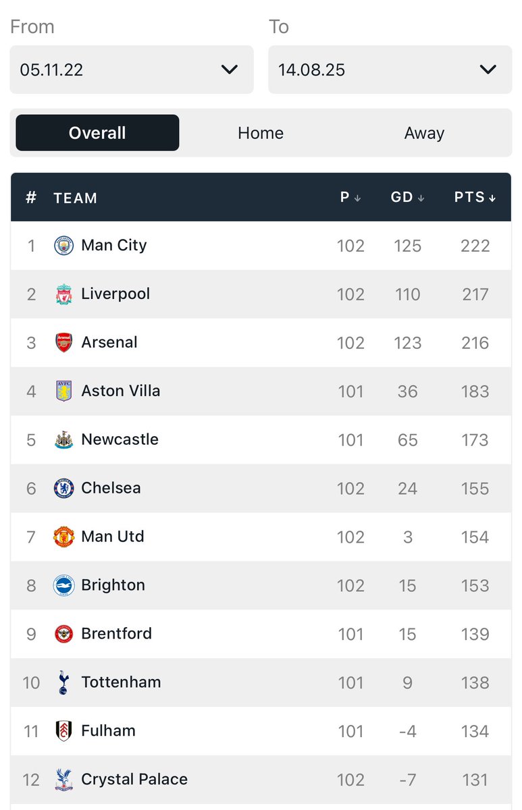This screenshot has height=810, width=522.
Task: Sort table by GD column
Action: [x=407, y=197]
